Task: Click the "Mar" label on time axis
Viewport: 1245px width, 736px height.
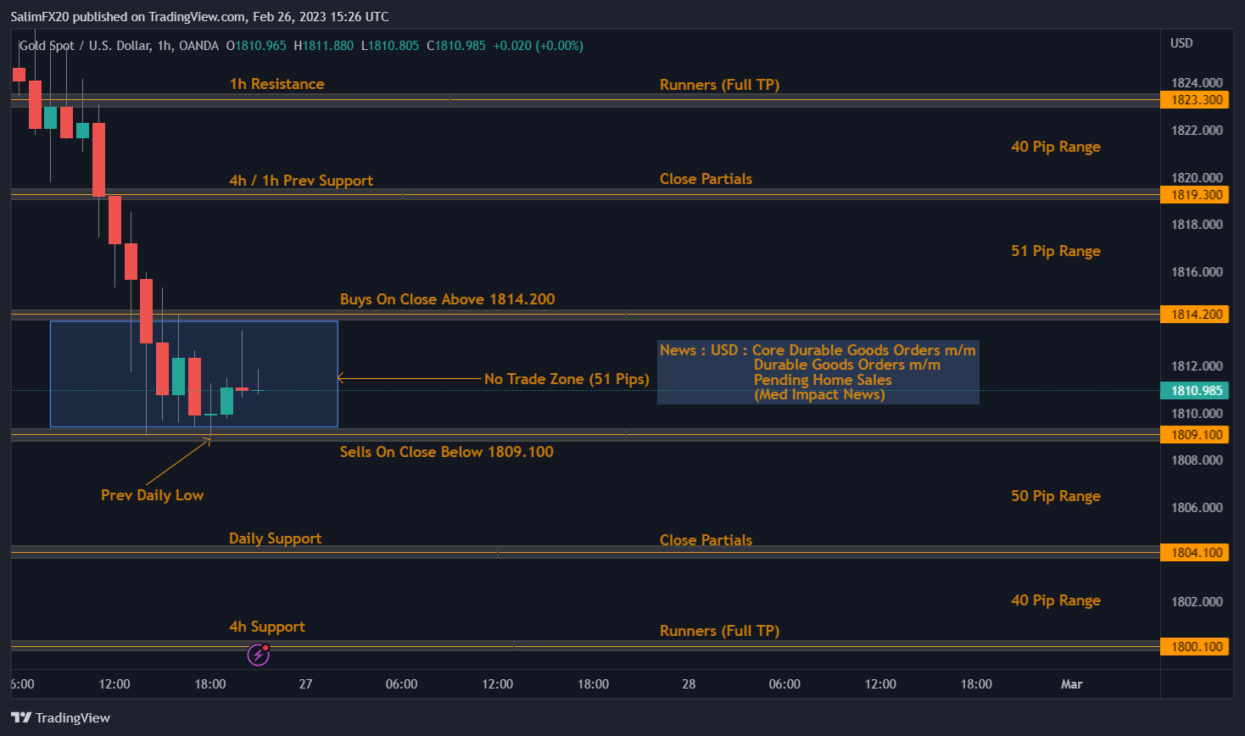Action: pyautogui.click(x=1071, y=684)
